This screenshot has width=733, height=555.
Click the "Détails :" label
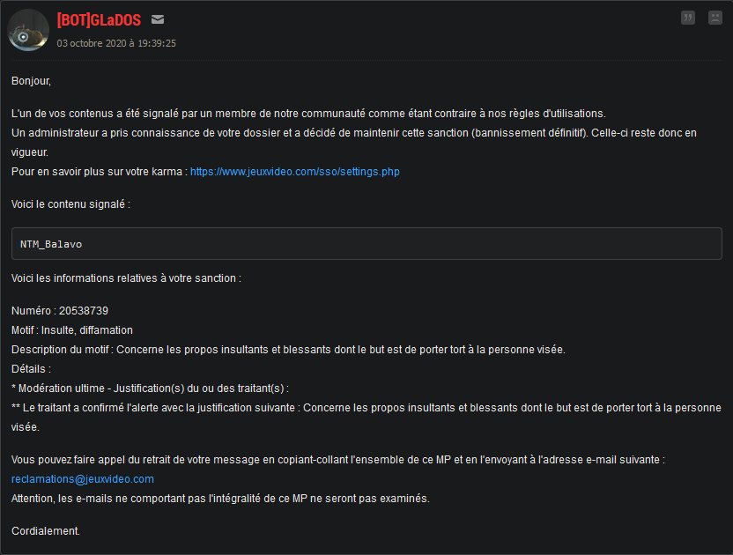(x=31, y=369)
